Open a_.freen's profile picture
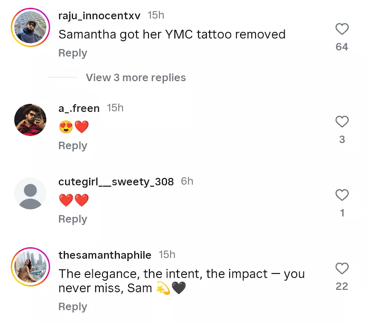 point(30,120)
